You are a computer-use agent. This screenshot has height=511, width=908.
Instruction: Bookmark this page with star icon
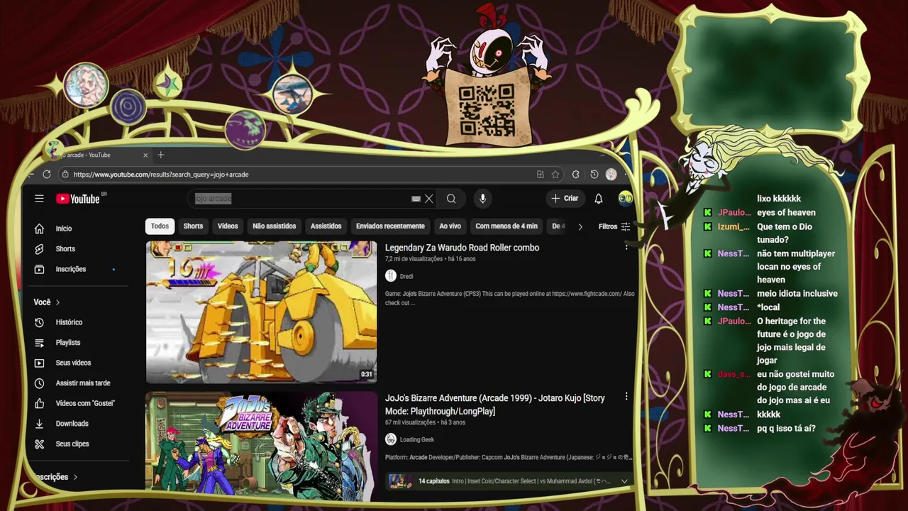click(x=555, y=174)
